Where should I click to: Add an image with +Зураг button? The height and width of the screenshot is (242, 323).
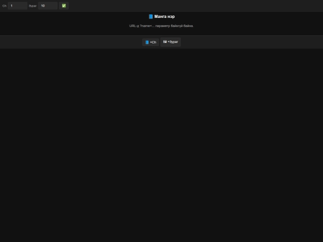pyautogui.click(x=170, y=42)
